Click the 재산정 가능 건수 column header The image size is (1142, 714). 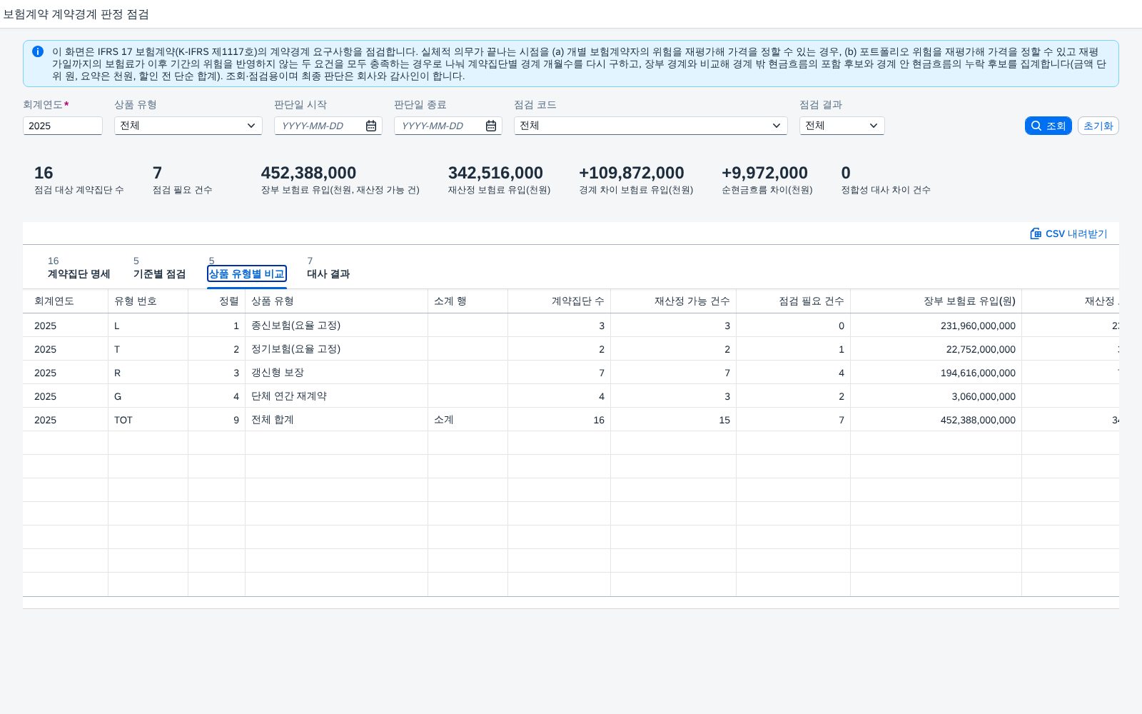673,301
